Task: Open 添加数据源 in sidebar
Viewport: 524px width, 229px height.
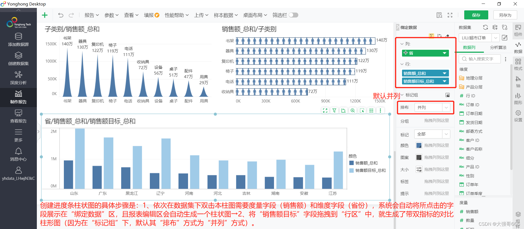Action: pyautogui.click(x=18, y=40)
